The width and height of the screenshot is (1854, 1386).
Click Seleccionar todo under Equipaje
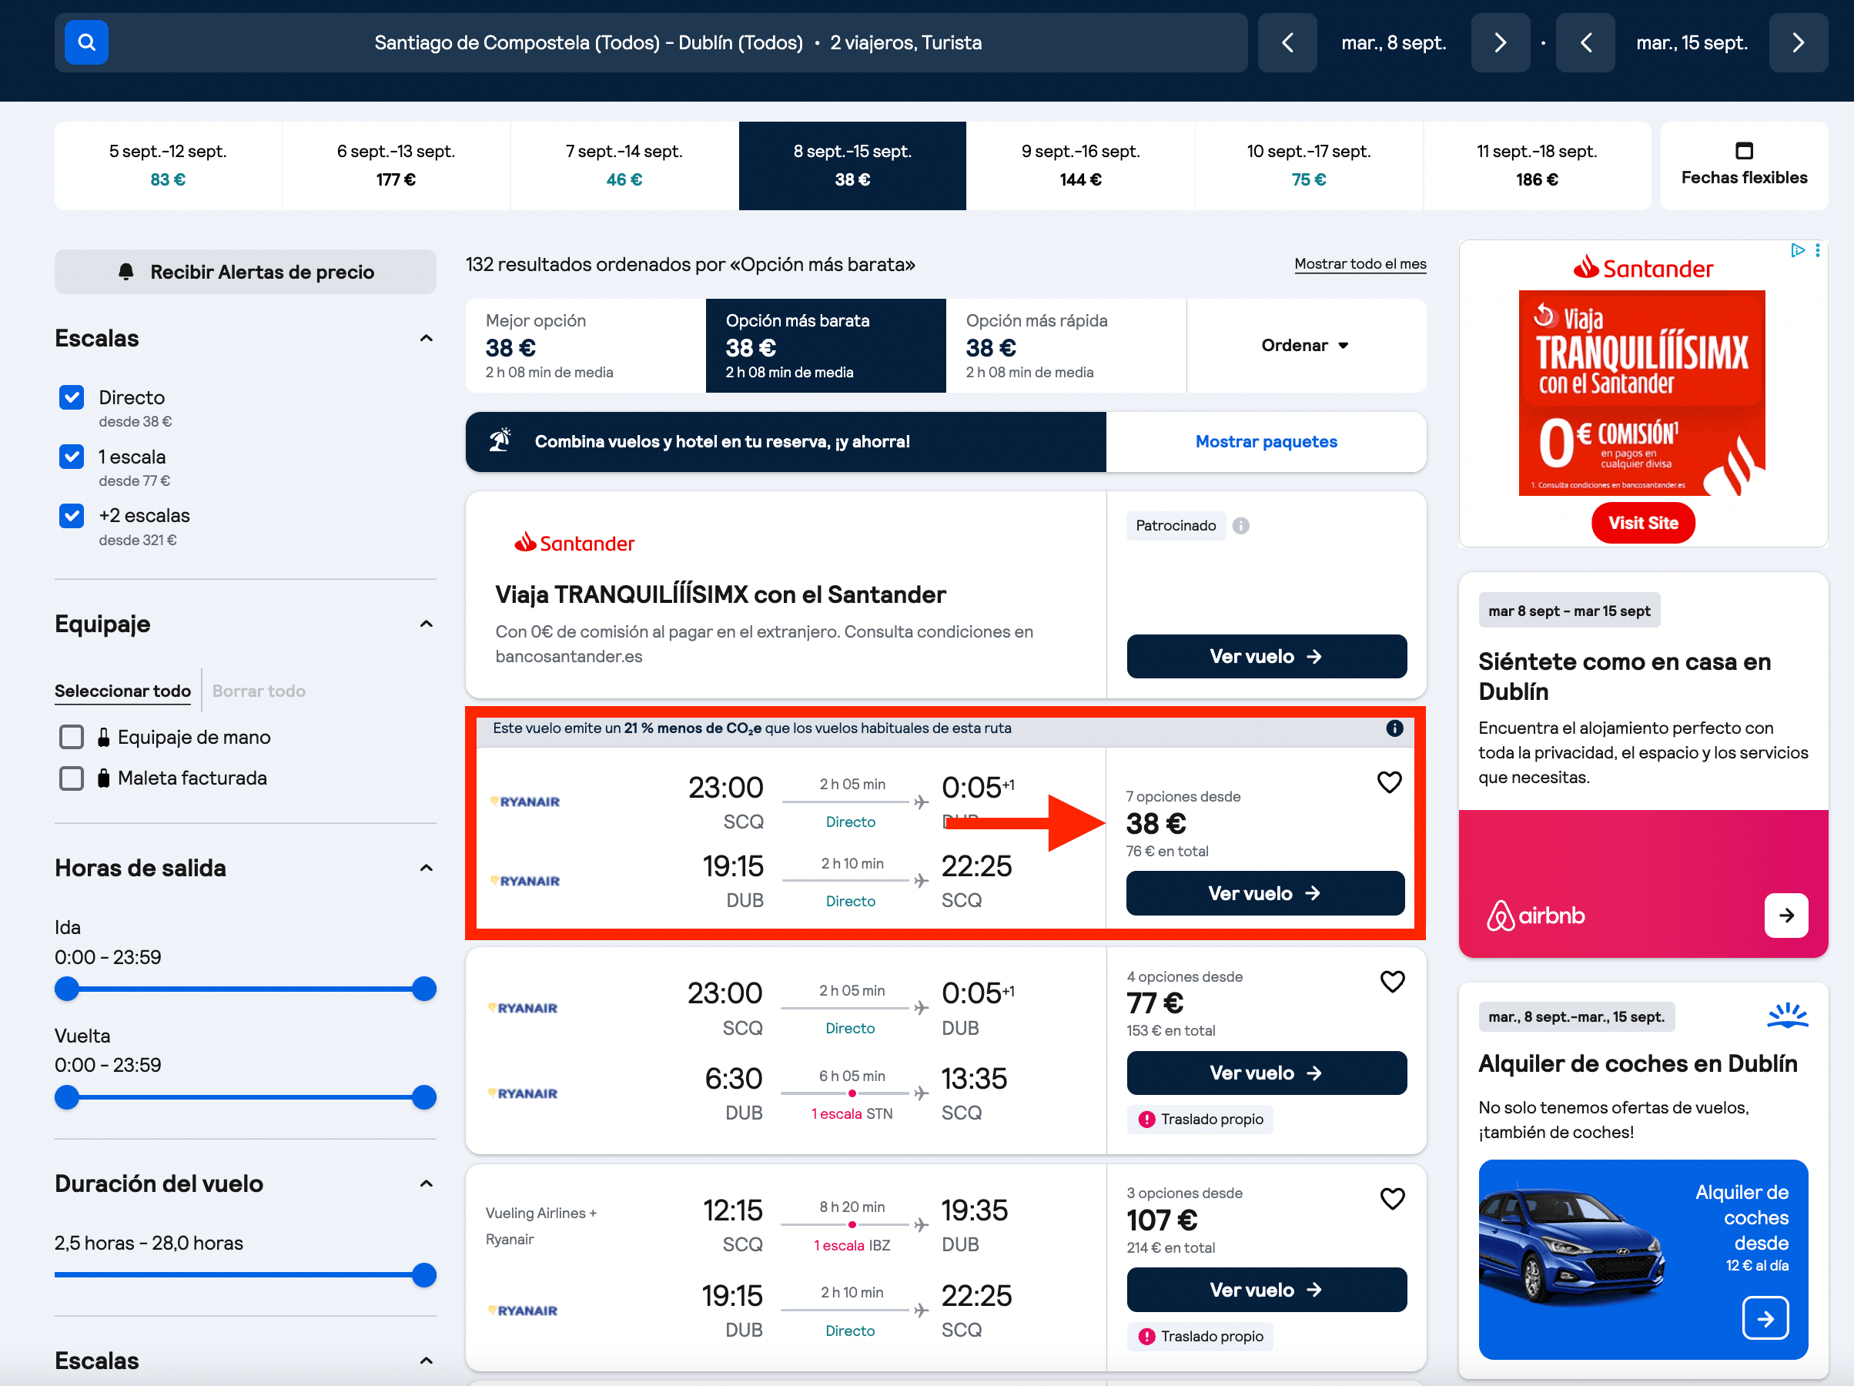point(122,691)
